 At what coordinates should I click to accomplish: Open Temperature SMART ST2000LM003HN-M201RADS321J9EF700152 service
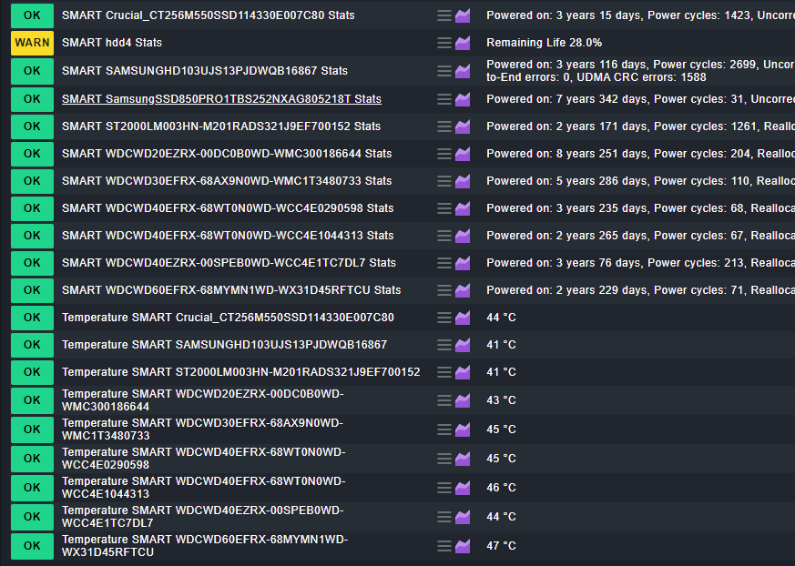pos(240,372)
